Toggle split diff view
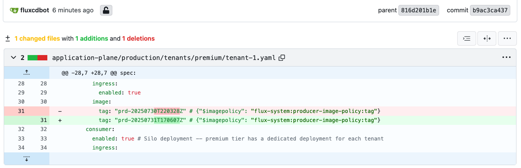Viewport: 521px width, 168px height. [x=487, y=38]
